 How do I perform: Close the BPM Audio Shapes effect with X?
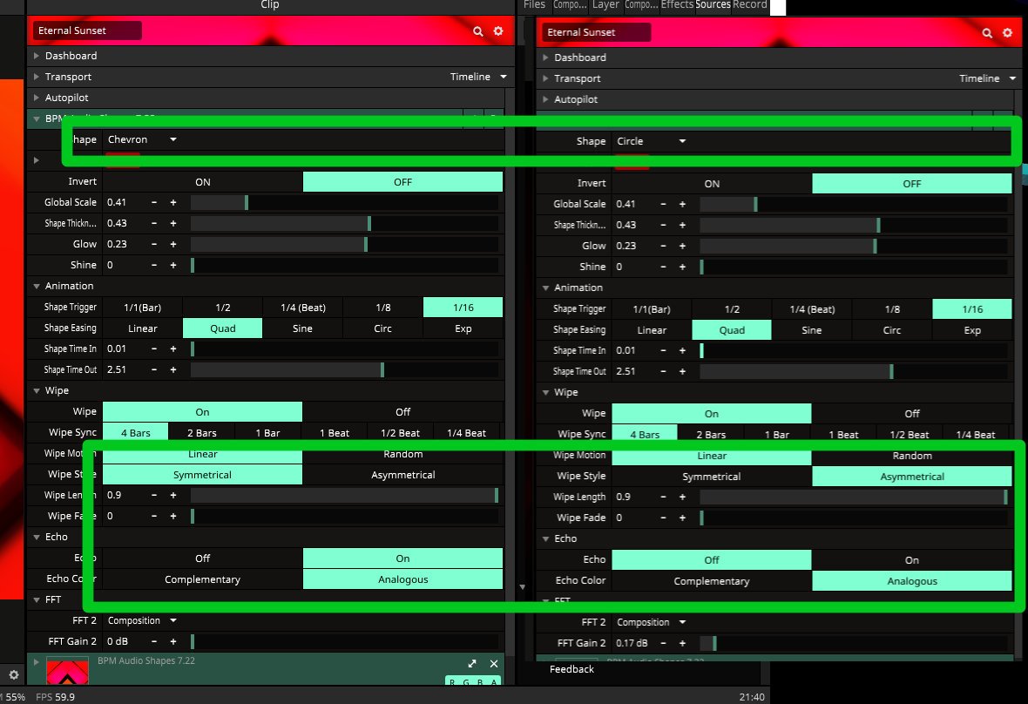tap(494, 663)
